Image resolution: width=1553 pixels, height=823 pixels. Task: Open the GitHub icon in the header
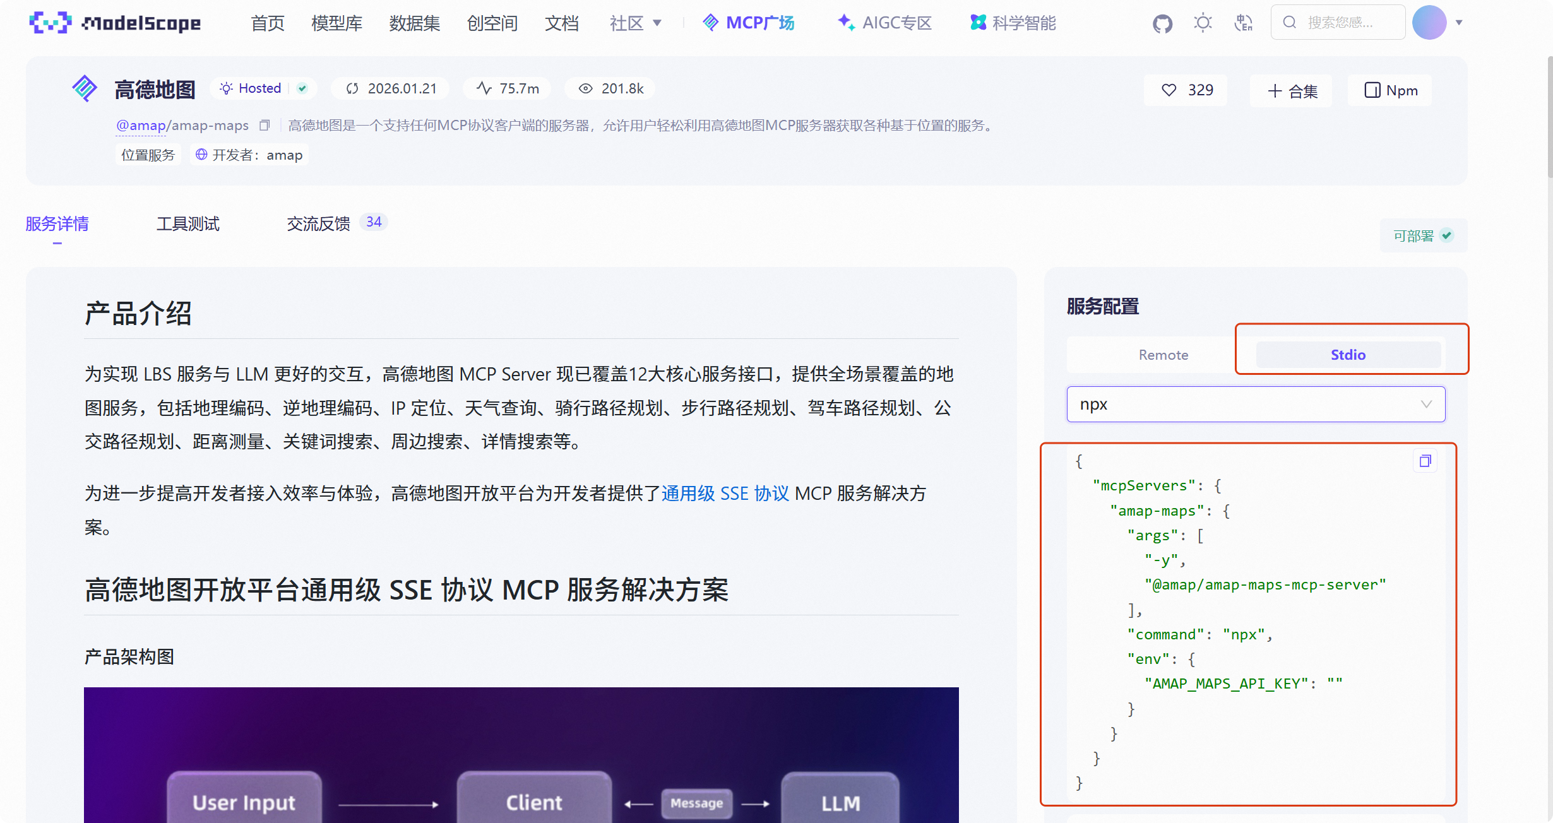point(1162,23)
